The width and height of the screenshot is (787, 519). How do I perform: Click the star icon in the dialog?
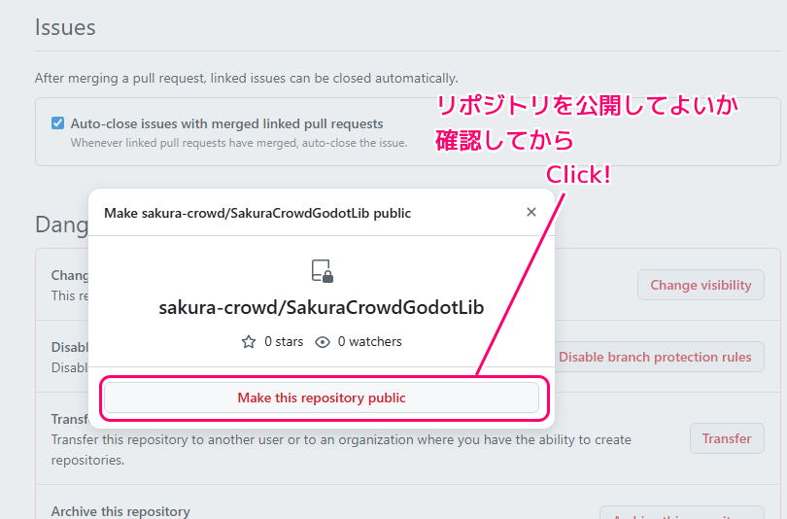(249, 342)
